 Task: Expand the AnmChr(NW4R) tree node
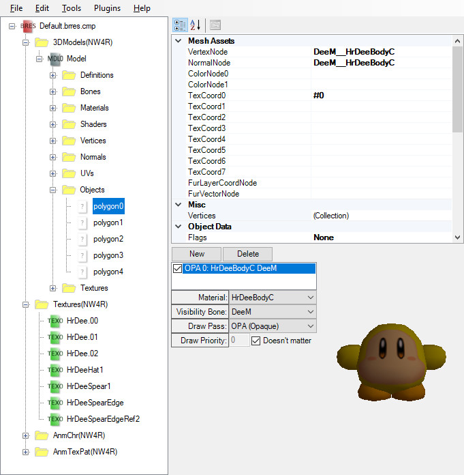(26, 435)
